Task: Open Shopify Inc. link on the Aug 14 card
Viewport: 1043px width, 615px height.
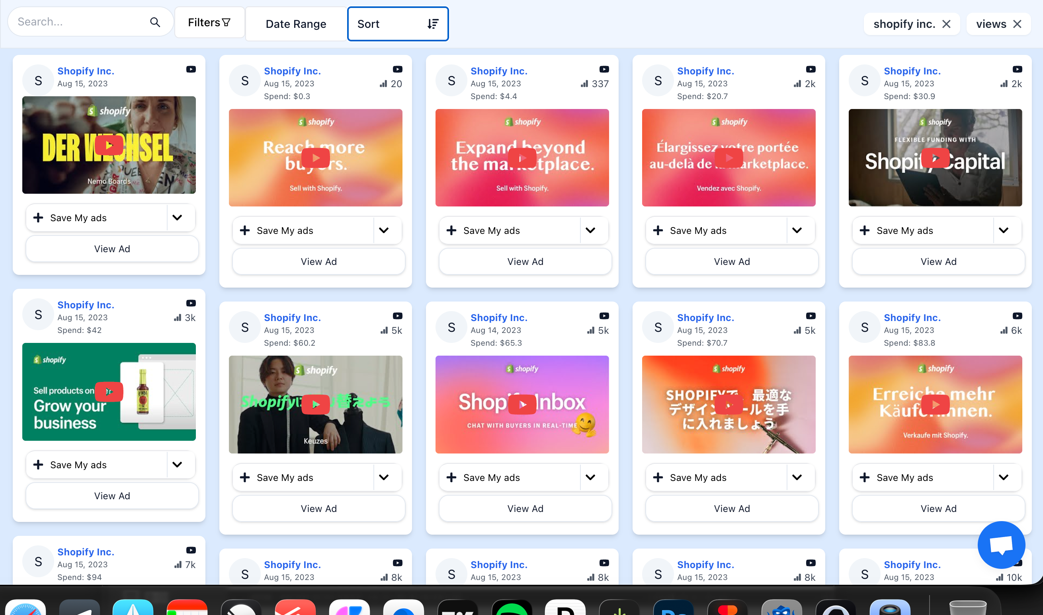Action: [499, 317]
